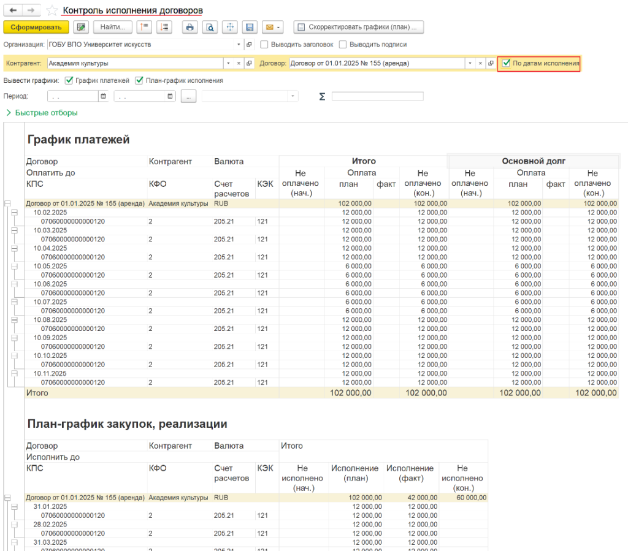This screenshot has width=628, height=551.
Task: Open report settings icon next to Сформировать
Action: (x=81, y=27)
